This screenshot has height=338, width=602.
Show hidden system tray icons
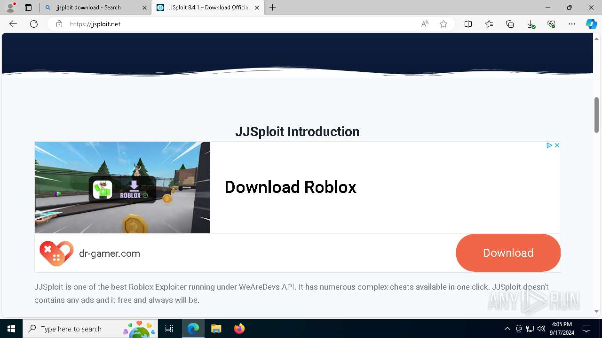click(x=507, y=329)
